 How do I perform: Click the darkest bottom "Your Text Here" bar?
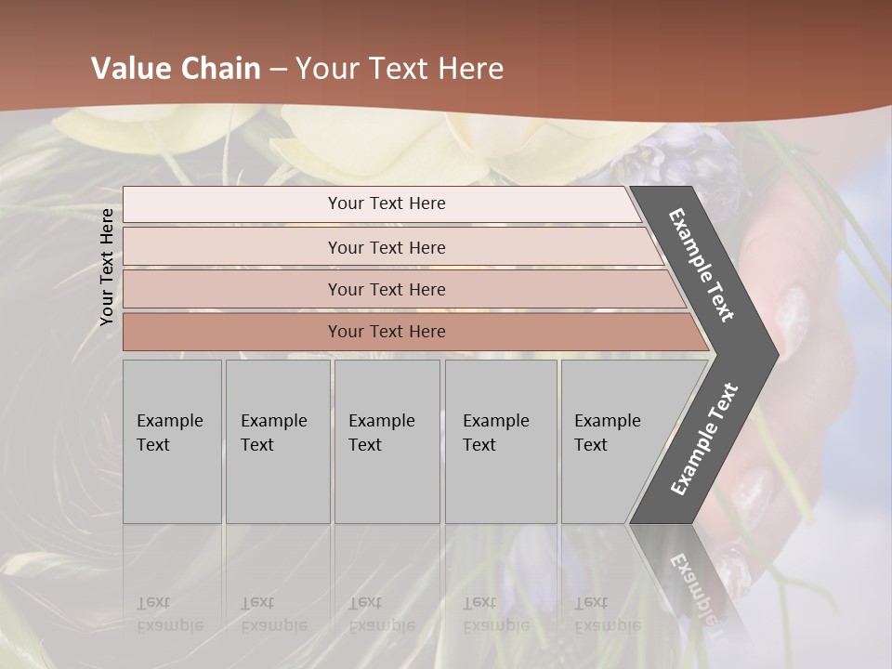click(x=387, y=331)
